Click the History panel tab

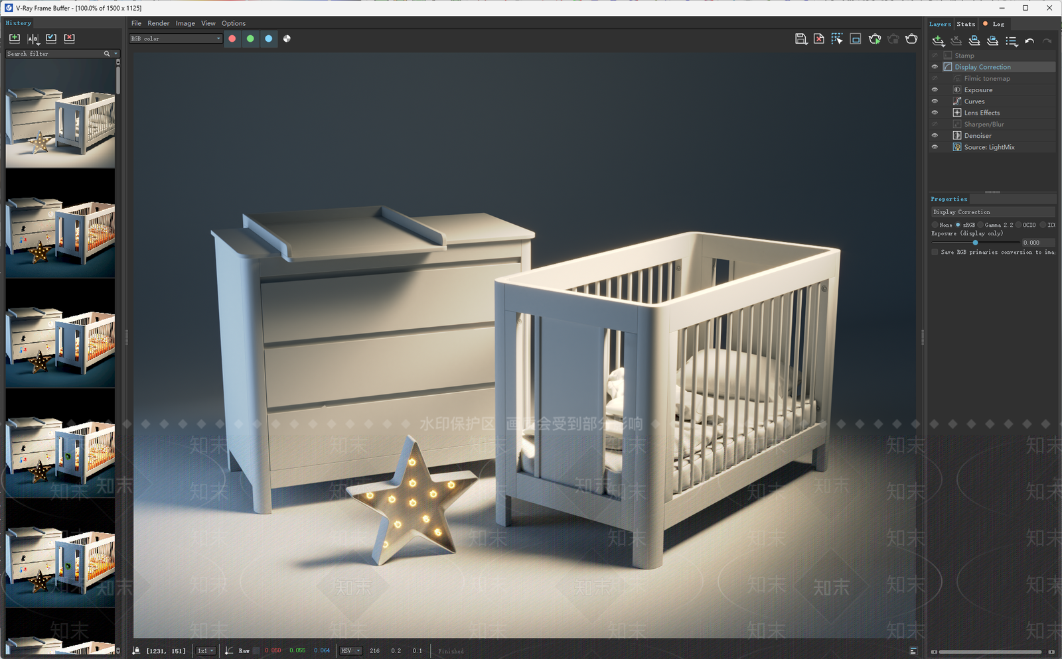[19, 23]
